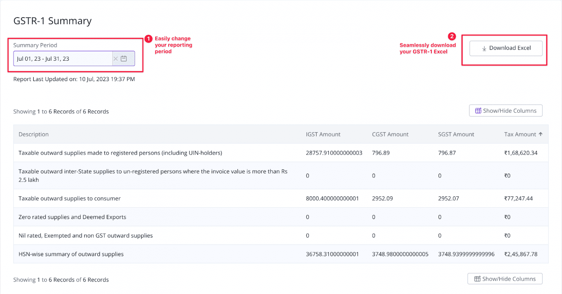Select Zero rated supplies and Deemed Exports row
The image size is (562, 294).
(72, 217)
